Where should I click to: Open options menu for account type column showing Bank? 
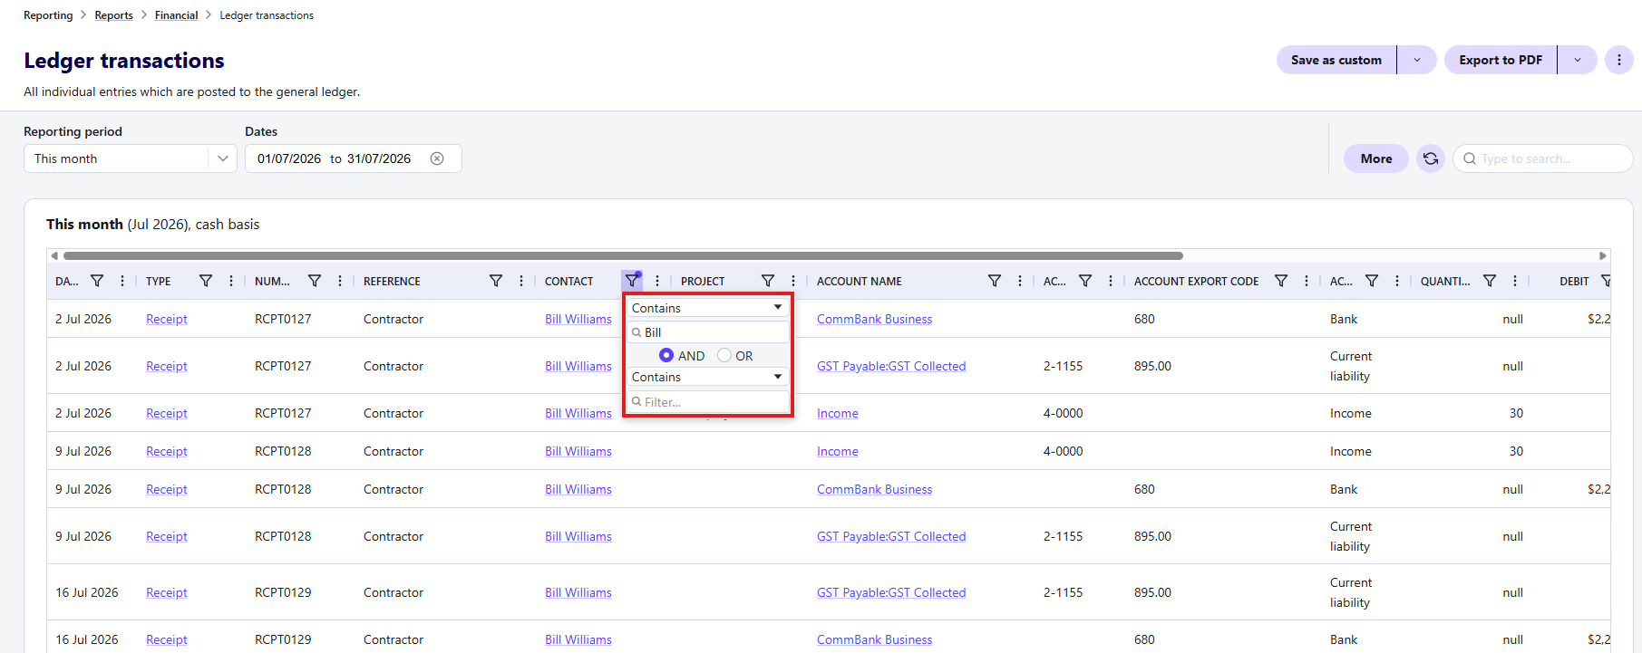1397,281
